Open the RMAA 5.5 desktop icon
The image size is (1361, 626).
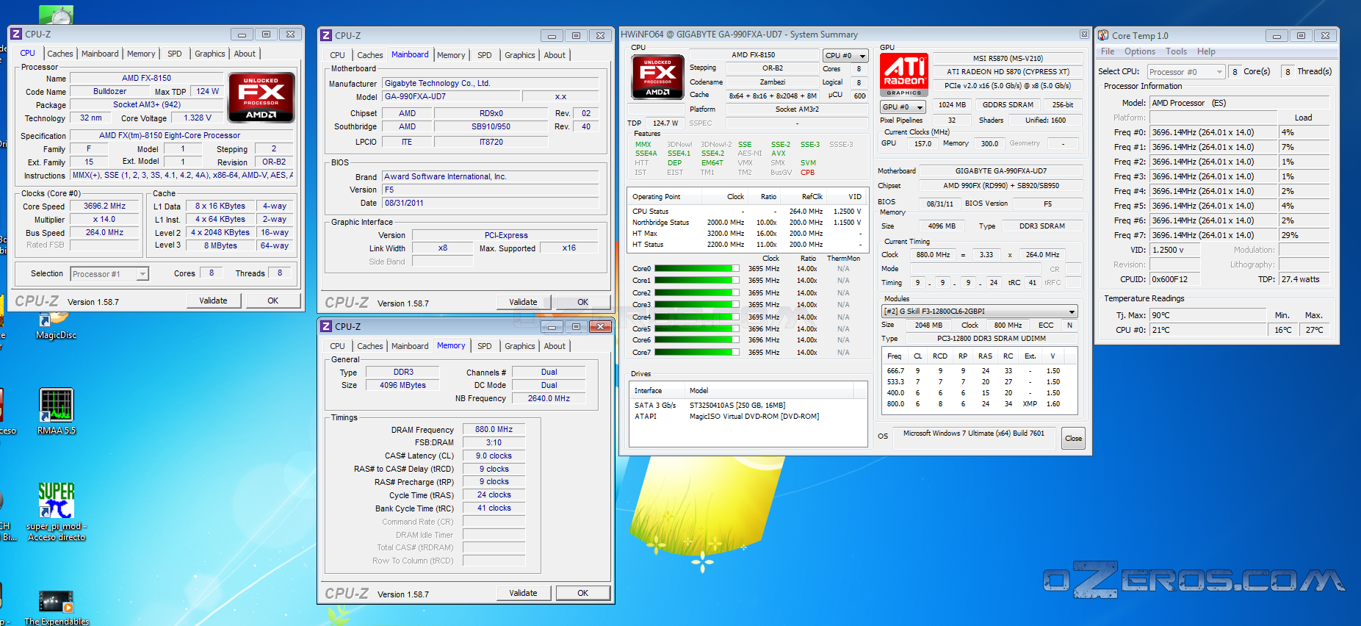coord(57,411)
